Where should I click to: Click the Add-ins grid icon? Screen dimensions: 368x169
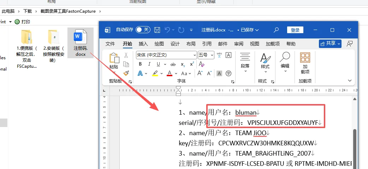click(305, 58)
